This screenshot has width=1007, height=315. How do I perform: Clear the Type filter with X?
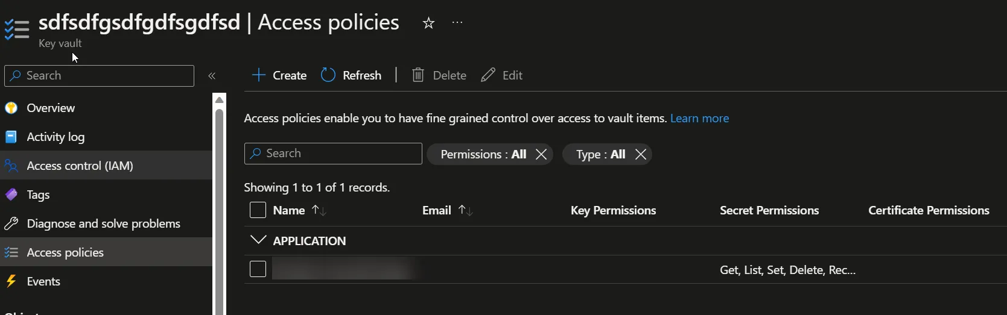641,154
